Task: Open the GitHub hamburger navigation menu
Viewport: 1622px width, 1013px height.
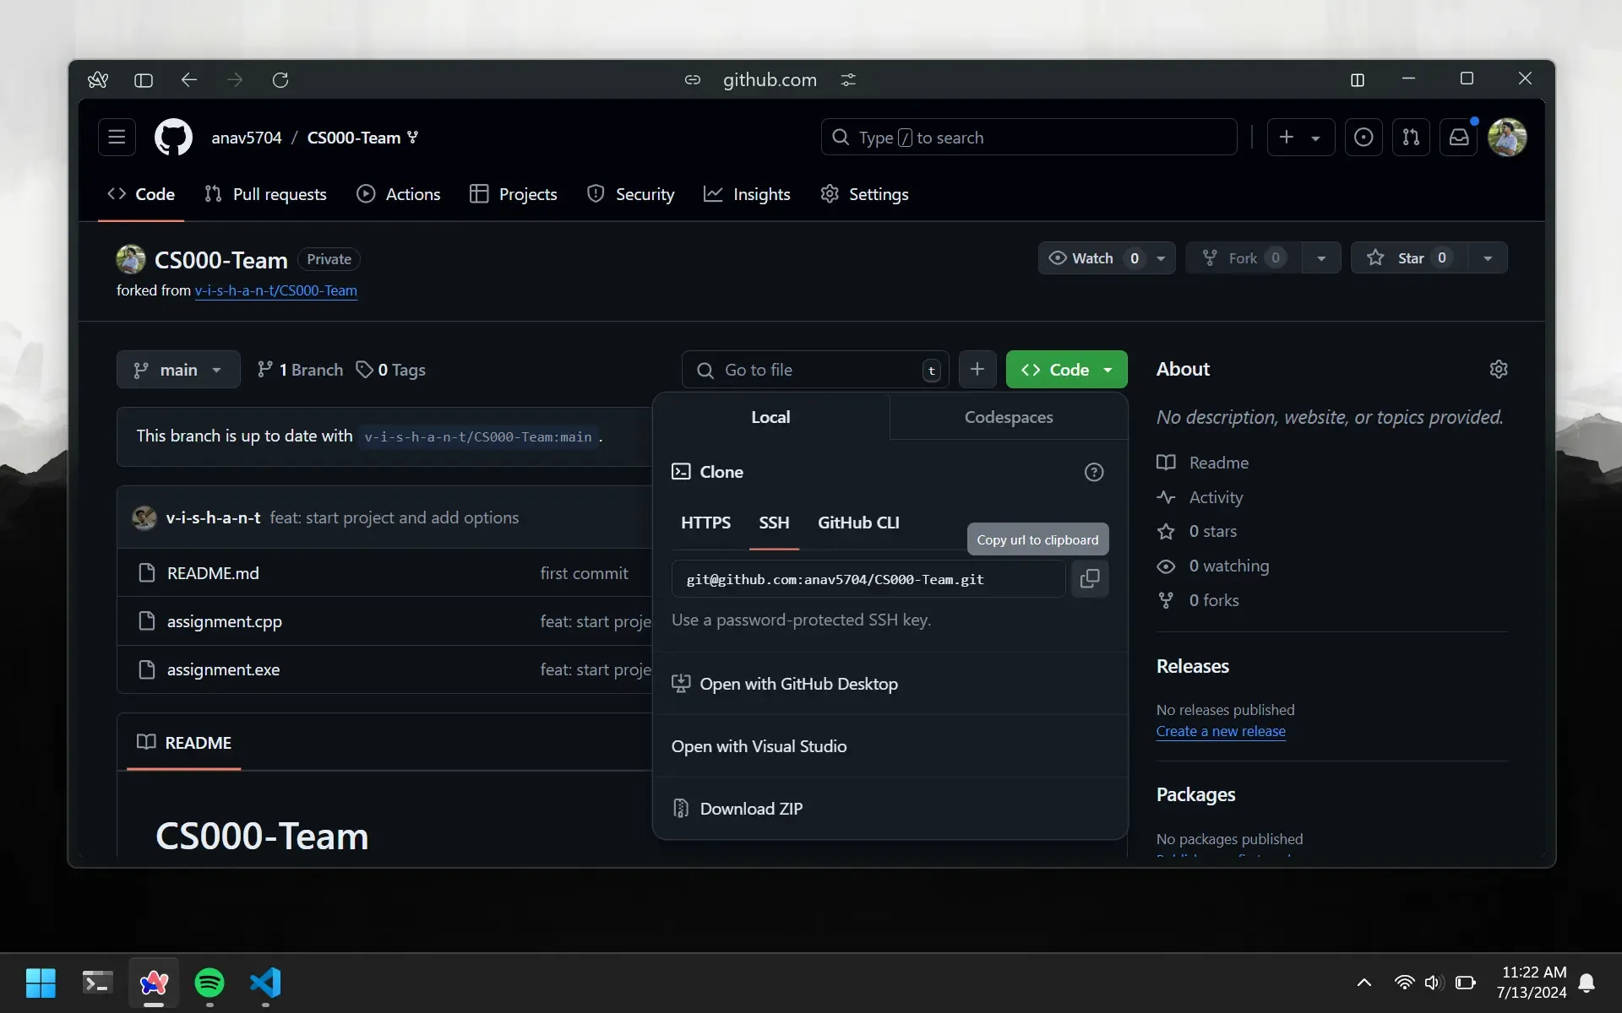Action: [117, 137]
